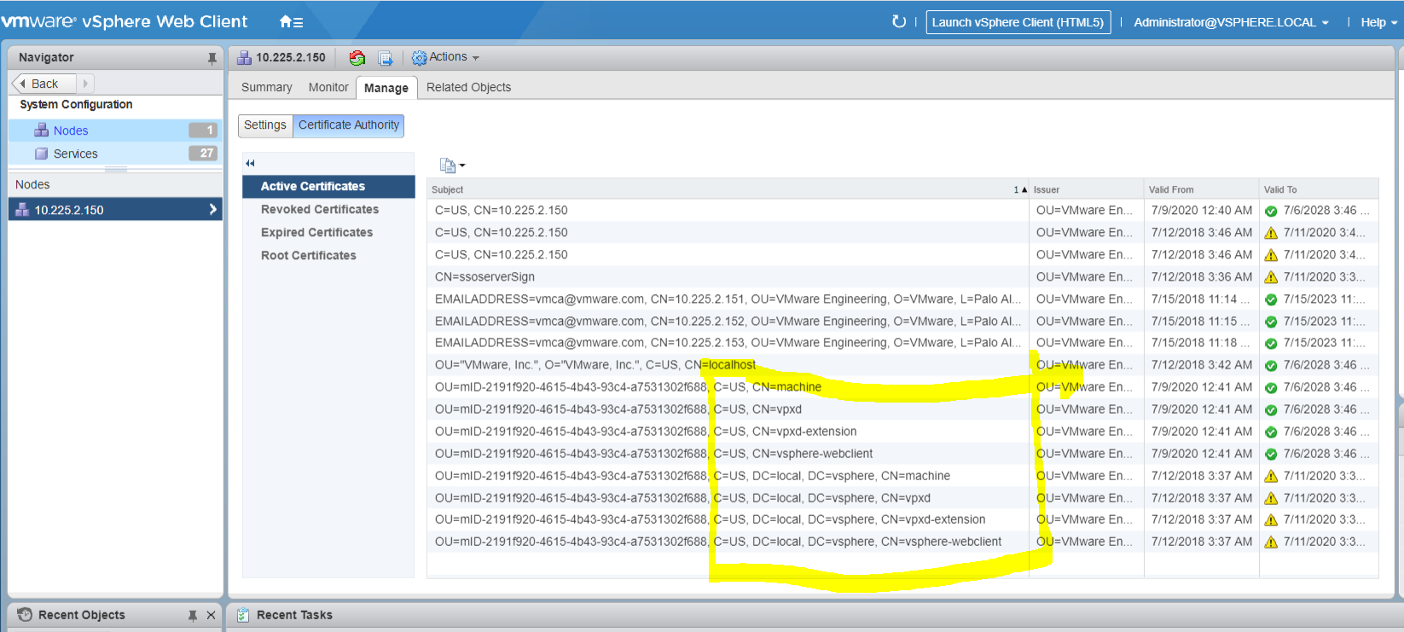
Task: Expand the 10.225.2.150 node chevron
Action: click(212, 209)
